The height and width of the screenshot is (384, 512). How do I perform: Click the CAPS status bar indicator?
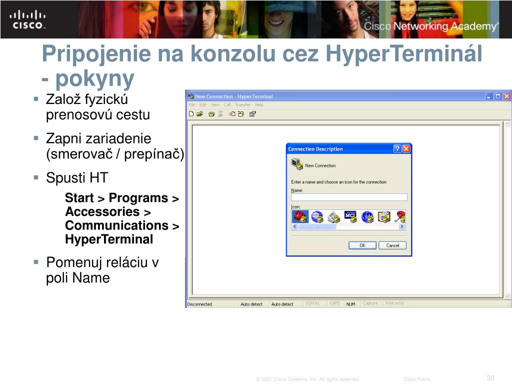tap(334, 303)
